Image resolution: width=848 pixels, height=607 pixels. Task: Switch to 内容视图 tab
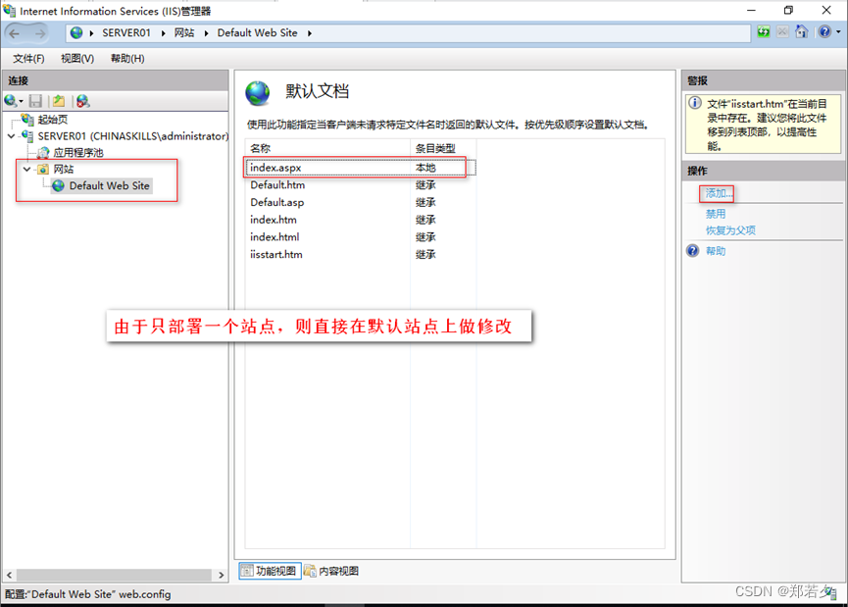pyautogui.click(x=331, y=571)
